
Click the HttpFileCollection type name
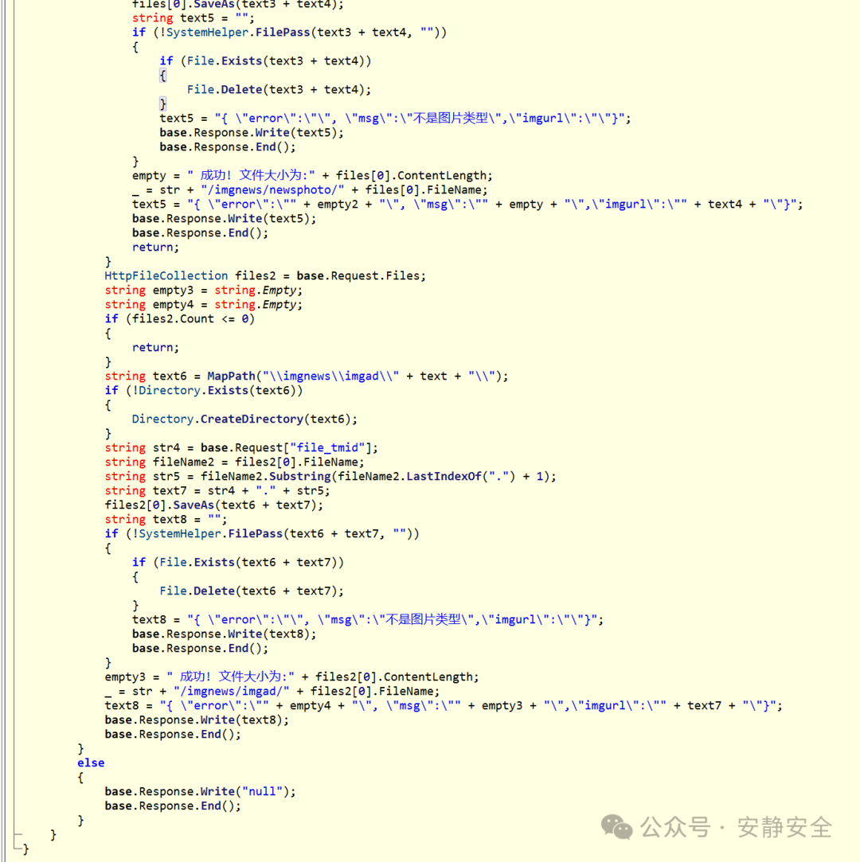point(166,275)
